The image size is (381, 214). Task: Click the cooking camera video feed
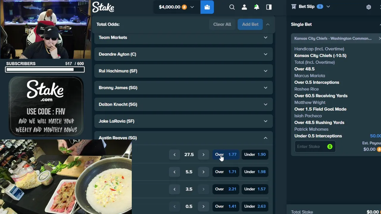pyautogui.click(x=66, y=177)
